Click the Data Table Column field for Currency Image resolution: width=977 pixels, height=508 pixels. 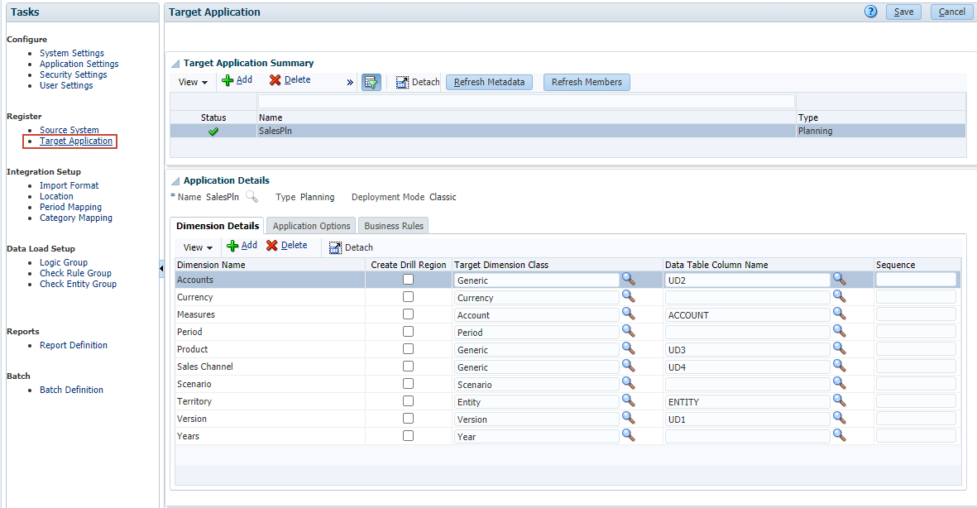(x=747, y=297)
